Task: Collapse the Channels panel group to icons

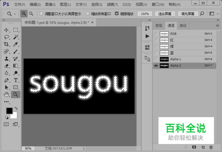Action: [218, 20]
